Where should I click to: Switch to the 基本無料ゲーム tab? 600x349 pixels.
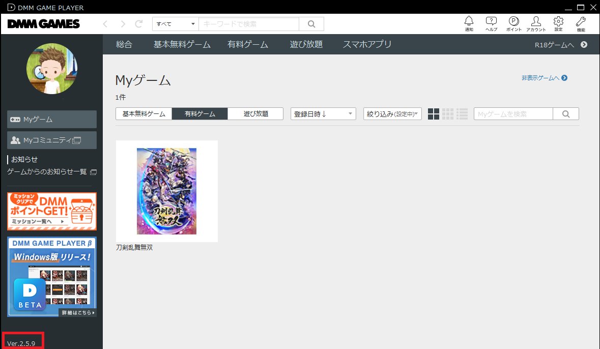click(144, 113)
